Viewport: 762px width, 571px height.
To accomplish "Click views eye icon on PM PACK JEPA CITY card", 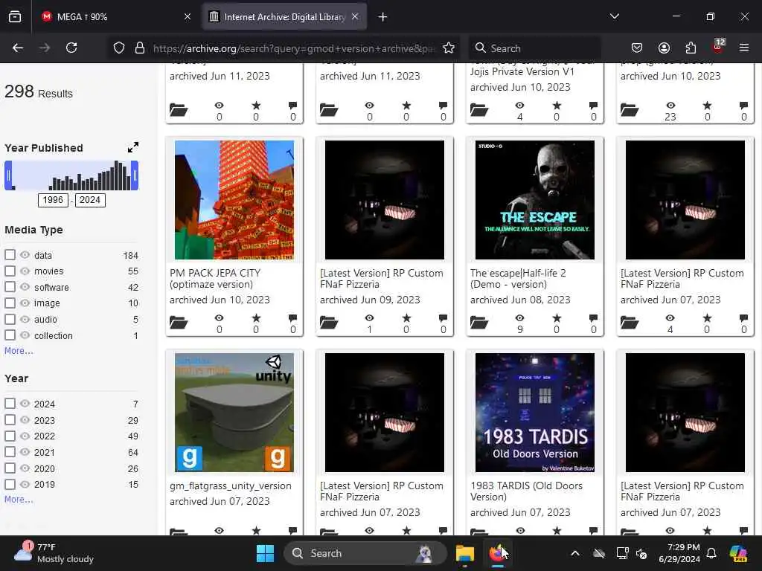I will (220, 318).
